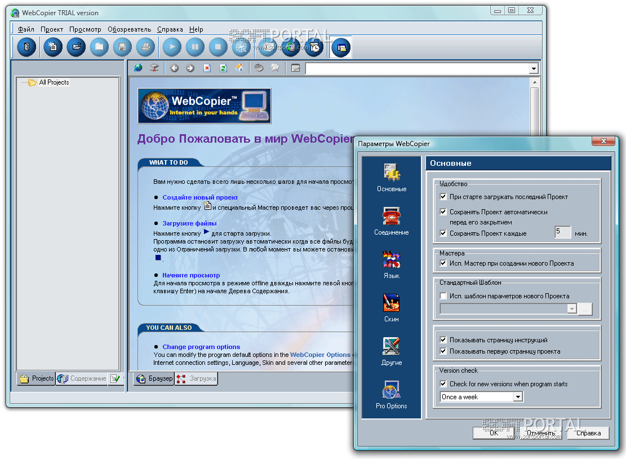This screenshot has width=626, height=459.
Task: Click the Print toolbar icon
Action: click(x=145, y=47)
